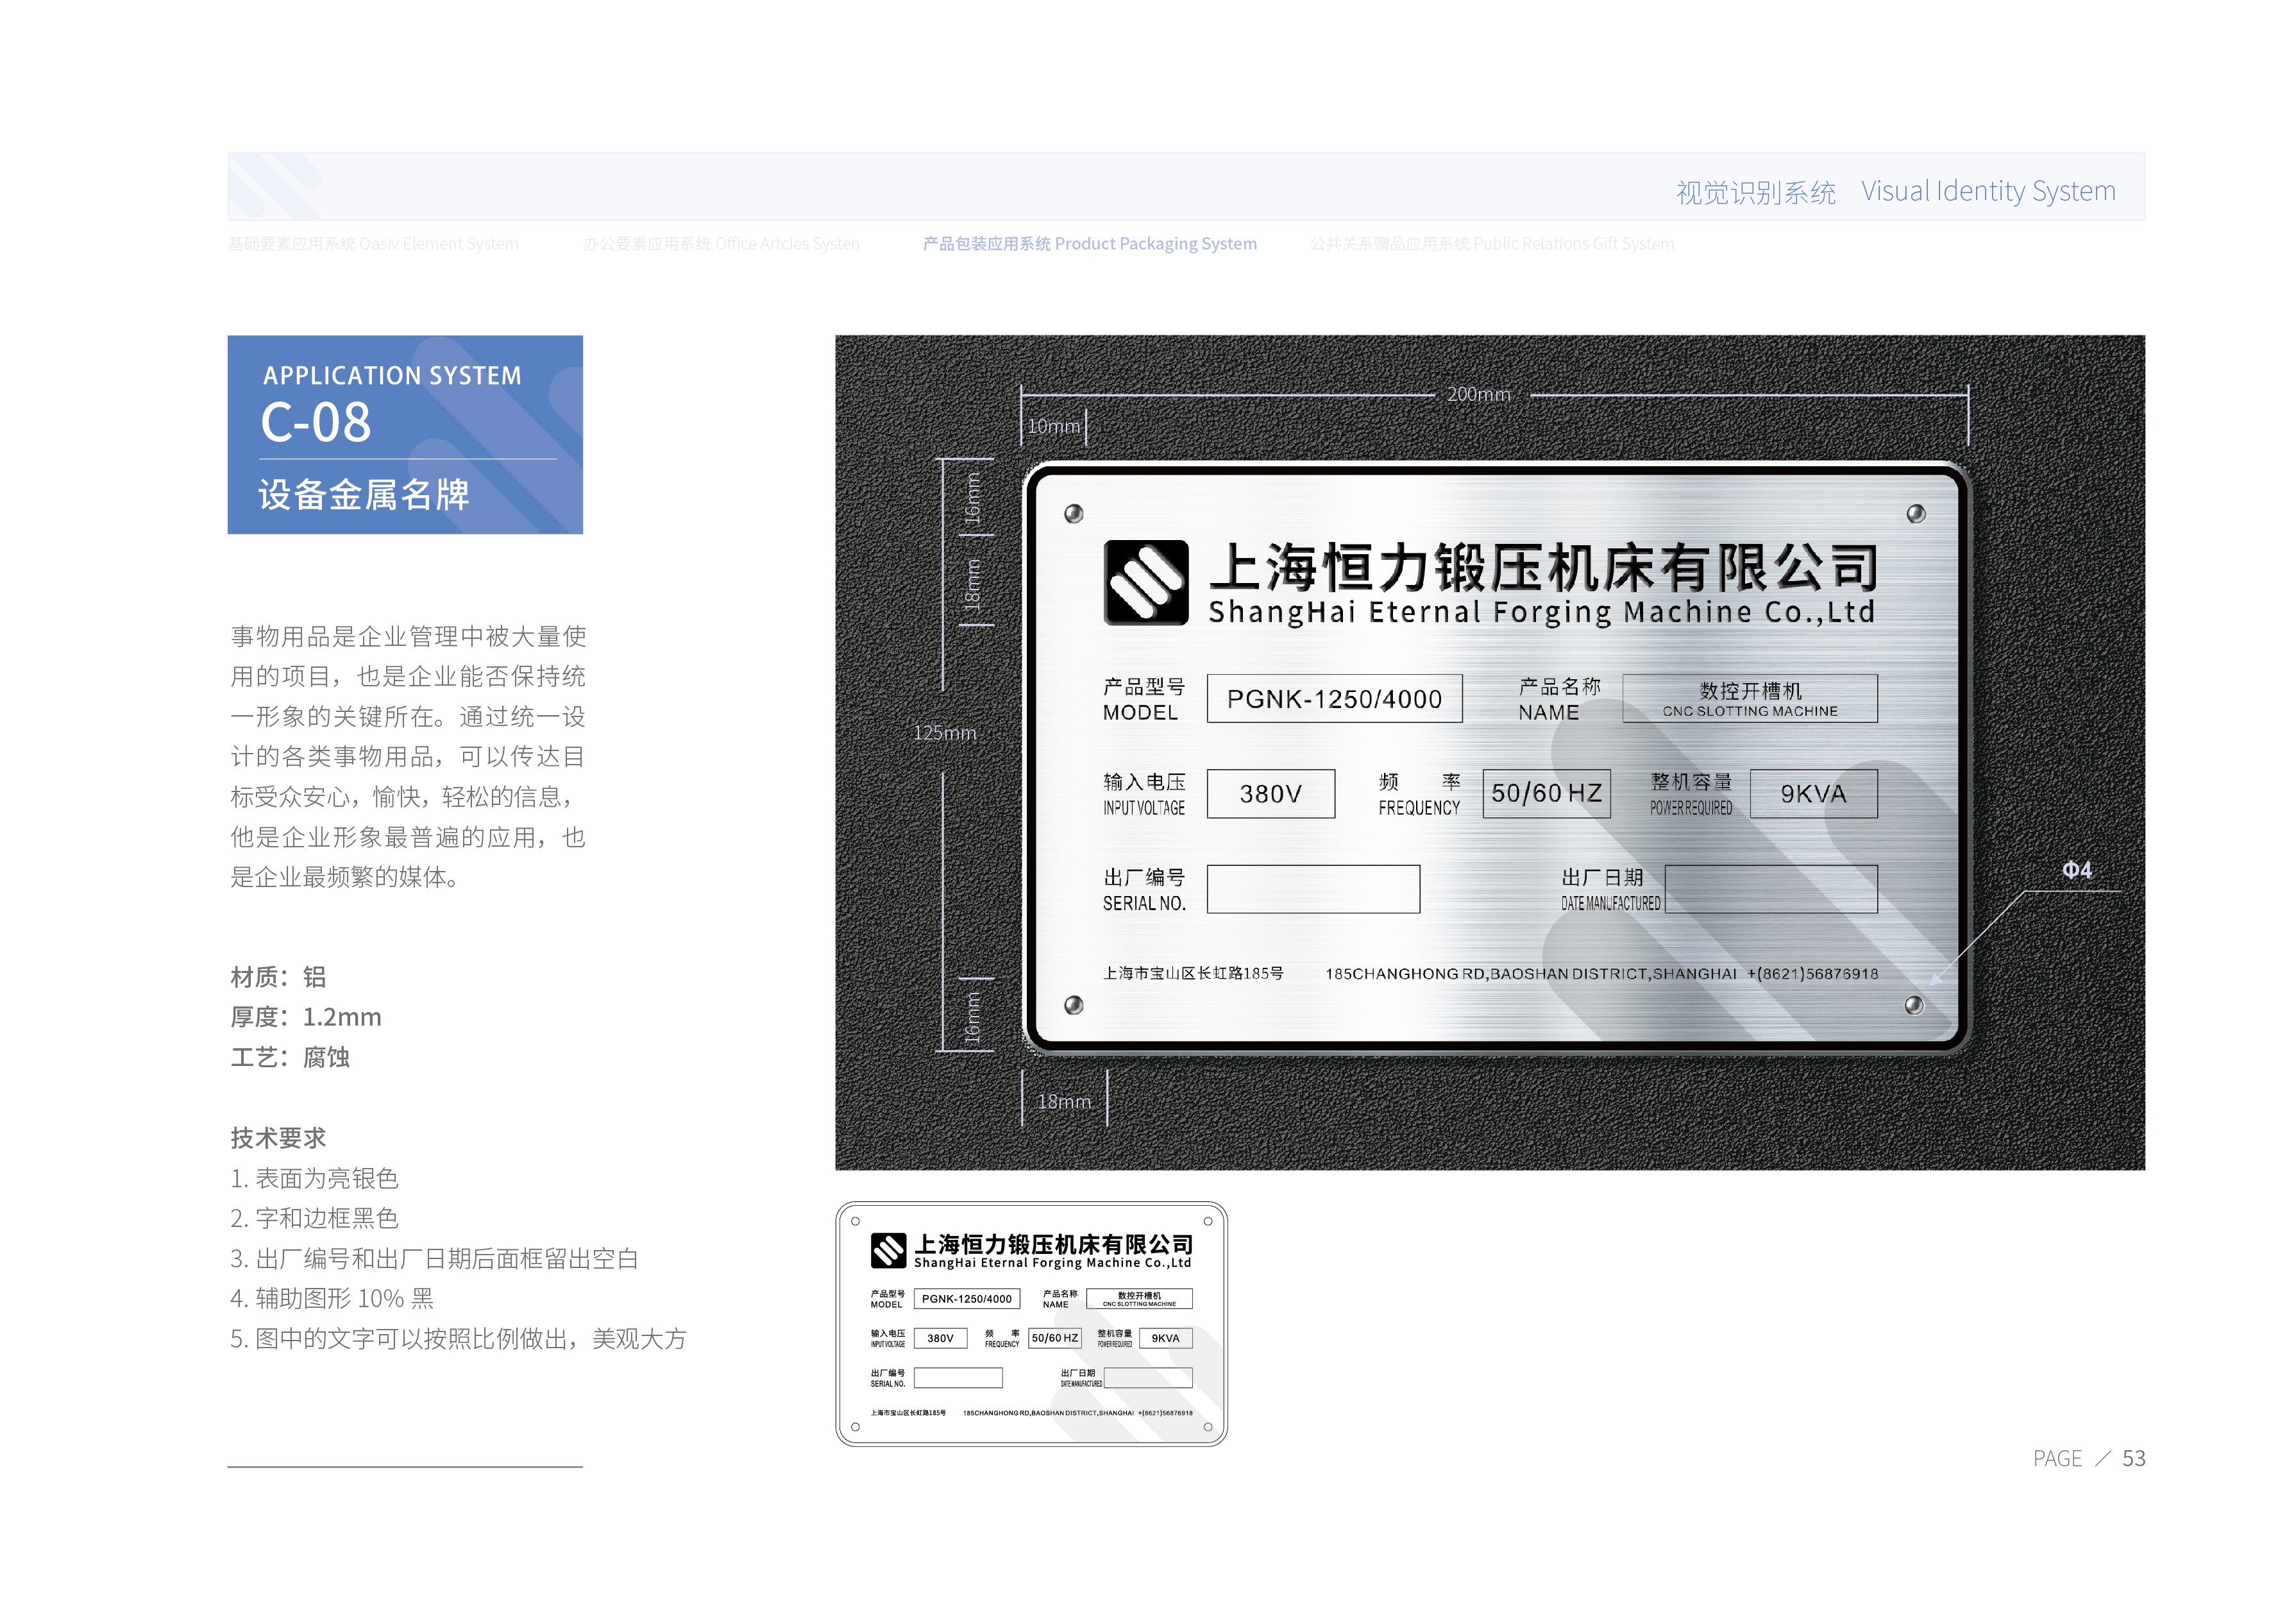The image size is (2296, 1599).
Task: Click the 整机容量 POWER REQUIRED label on large nameplate
Action: (x=1691, y=794)
